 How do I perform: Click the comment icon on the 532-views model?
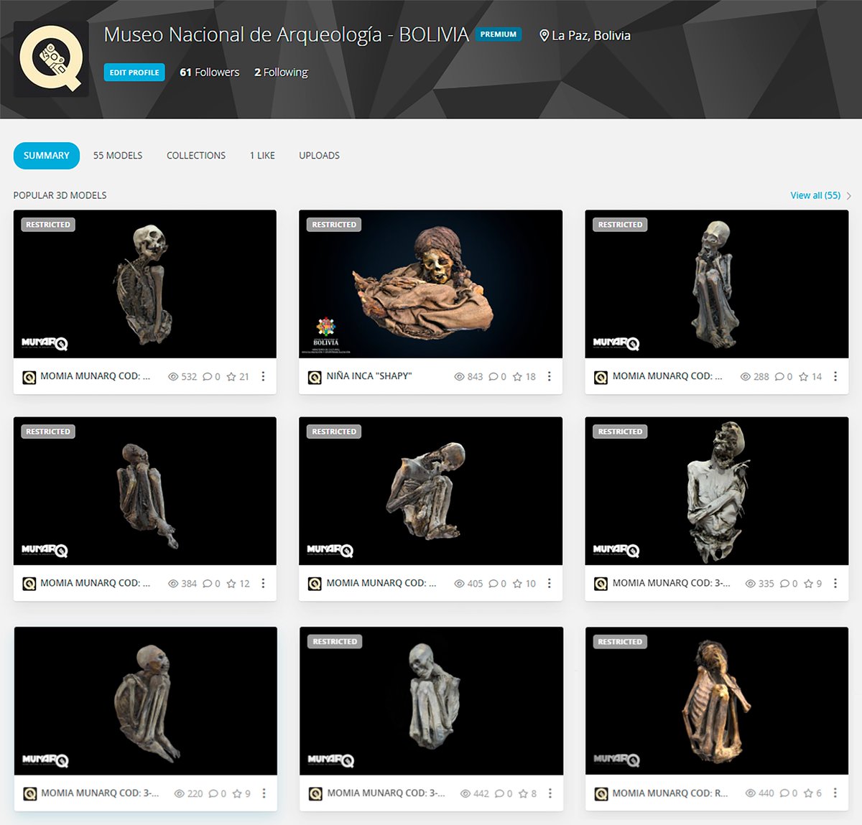[x=207, y=376]
